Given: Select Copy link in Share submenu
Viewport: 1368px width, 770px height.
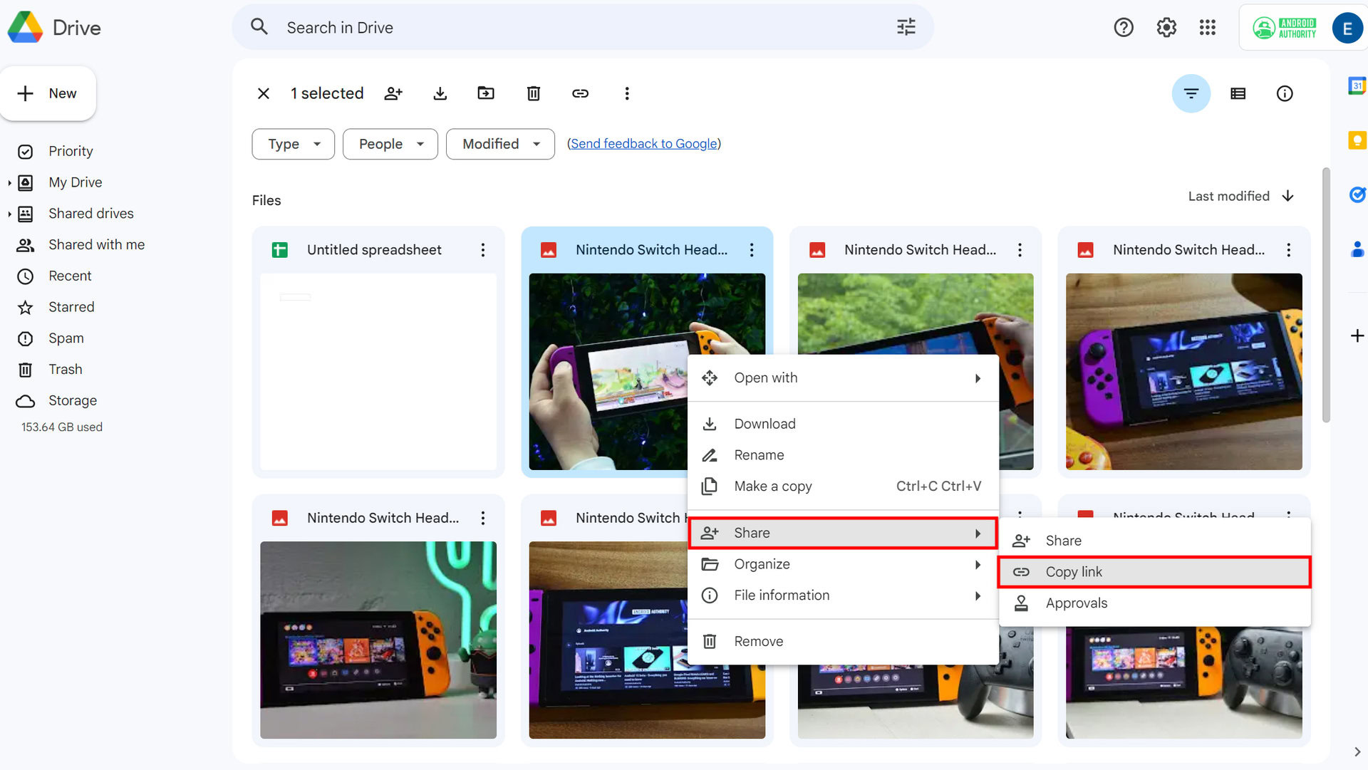Looking at the screenshot, I should (1154, 572).
